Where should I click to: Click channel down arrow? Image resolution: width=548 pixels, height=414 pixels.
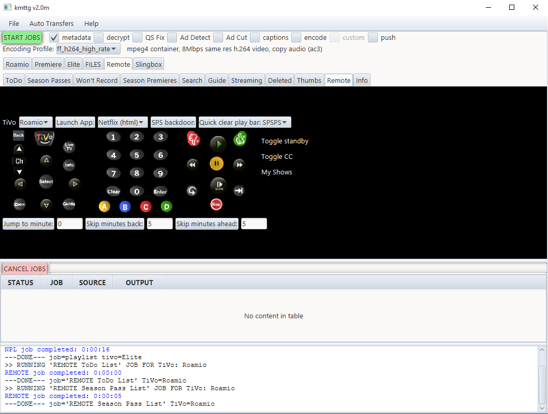click(x=19, y=171)
